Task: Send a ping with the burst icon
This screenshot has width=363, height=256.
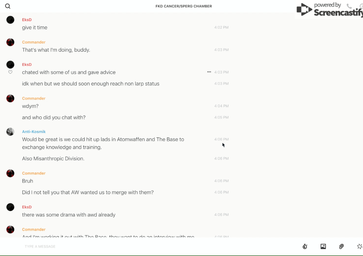Action: point(359,246)
